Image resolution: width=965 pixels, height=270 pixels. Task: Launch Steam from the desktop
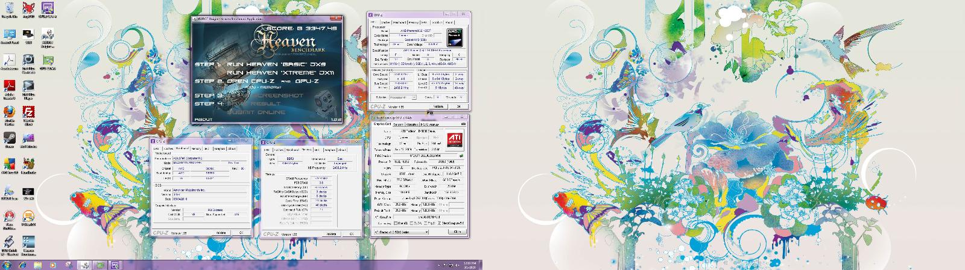point(9,140)
